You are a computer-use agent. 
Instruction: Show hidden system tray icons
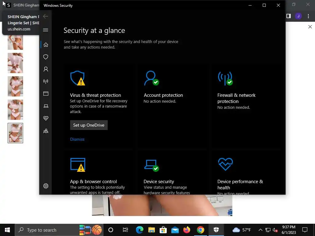tap(260, 230)
